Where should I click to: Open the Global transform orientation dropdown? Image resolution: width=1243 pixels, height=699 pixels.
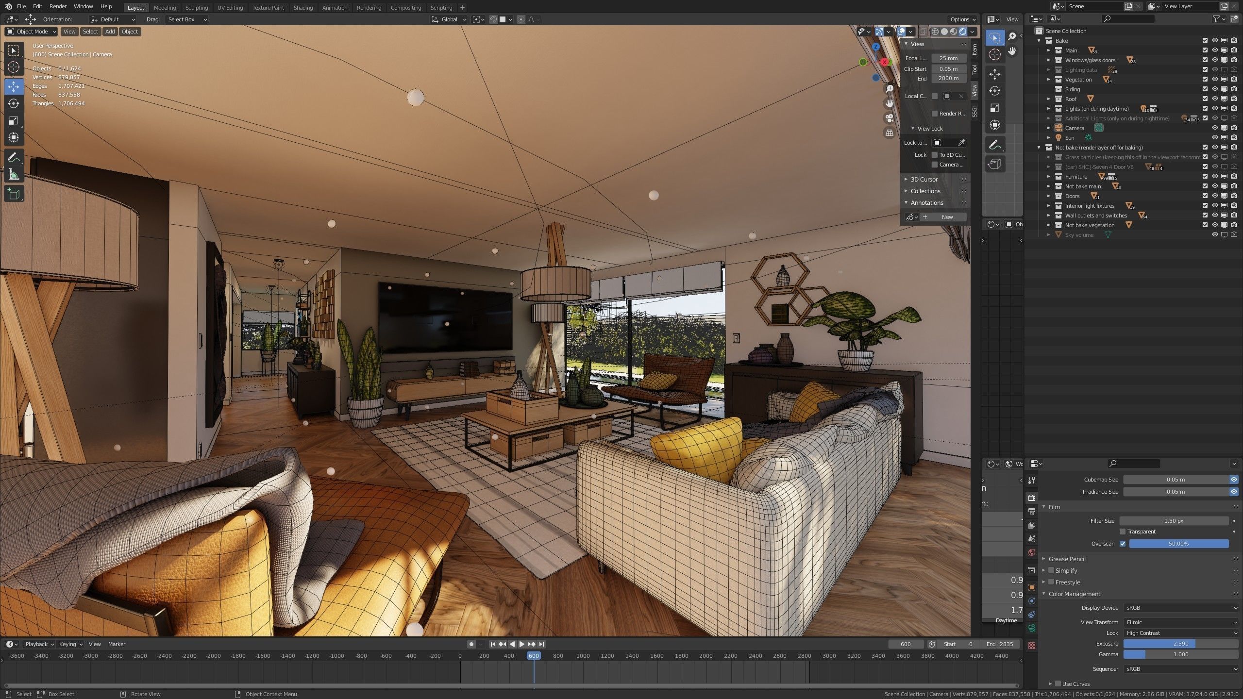click(450, 19)
